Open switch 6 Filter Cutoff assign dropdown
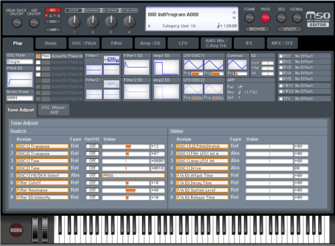The height and width of the screenshot is (246, 335). click(x=42, y=182)
